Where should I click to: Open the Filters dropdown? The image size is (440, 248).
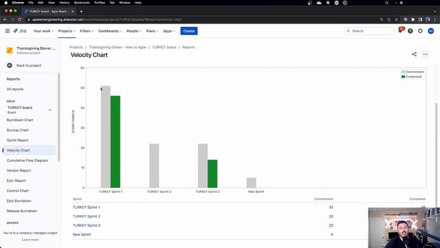(87, 31)
